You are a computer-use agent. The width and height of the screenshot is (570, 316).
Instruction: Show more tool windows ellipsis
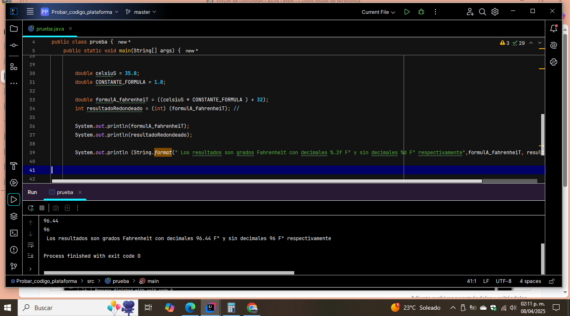(x=14, y=83)
